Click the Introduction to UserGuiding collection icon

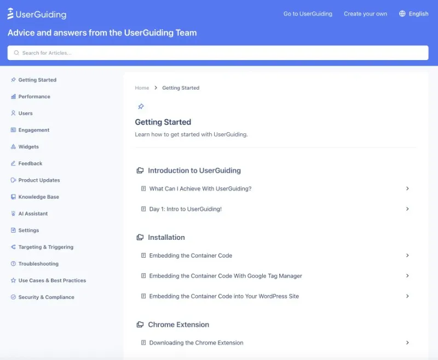pyautogui.click(x=140, y=170)
